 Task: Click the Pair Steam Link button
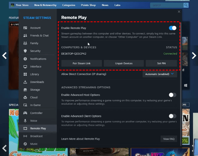coord(81,64)
